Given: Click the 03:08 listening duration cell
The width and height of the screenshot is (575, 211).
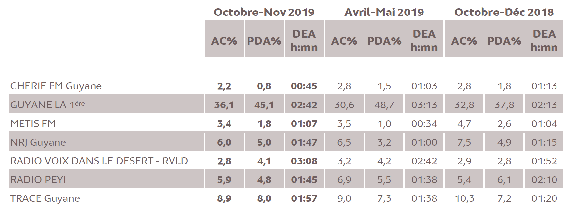Looking at the screenshot, I should pyautogui.click(x=304, y=161).
